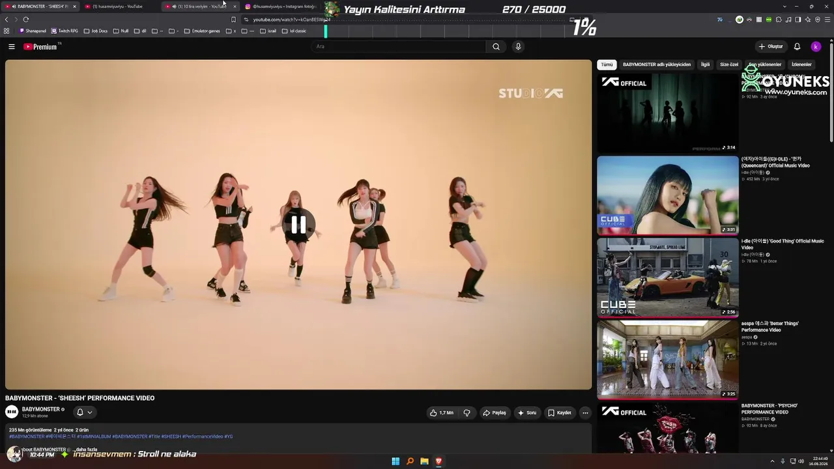Open more actions for the video
This screenshot has width=834, height=469.
pos(585,412)
